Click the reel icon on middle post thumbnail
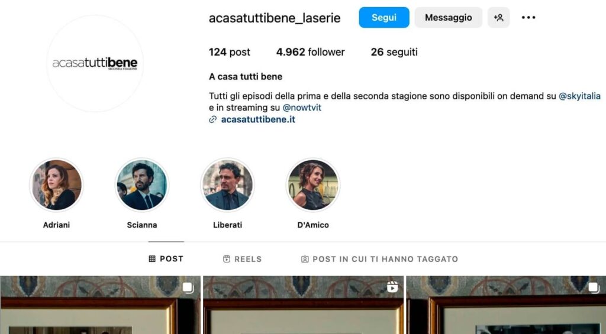This screenshot has width=606, height=334. 392,287
